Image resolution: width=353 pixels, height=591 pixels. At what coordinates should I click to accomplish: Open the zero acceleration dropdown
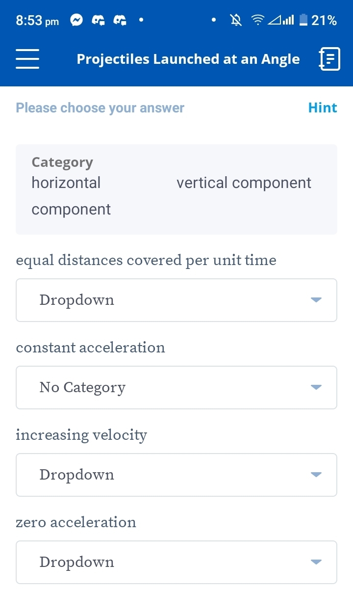pos(176,562)
